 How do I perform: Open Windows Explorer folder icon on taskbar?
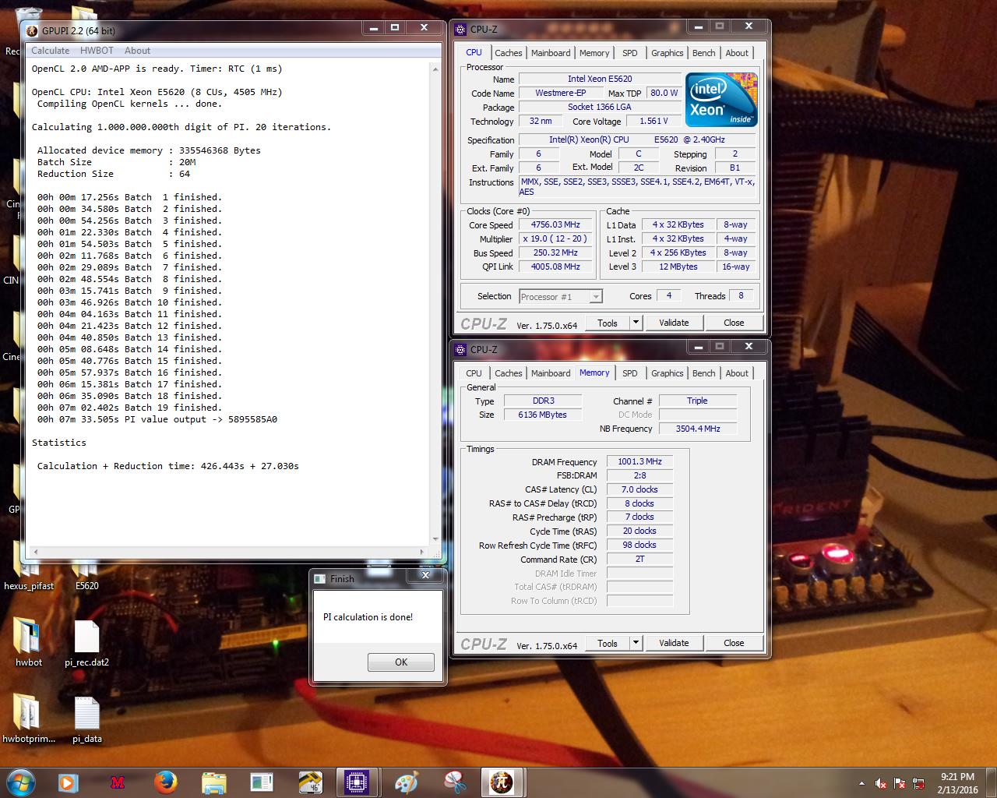coord(213,782)
